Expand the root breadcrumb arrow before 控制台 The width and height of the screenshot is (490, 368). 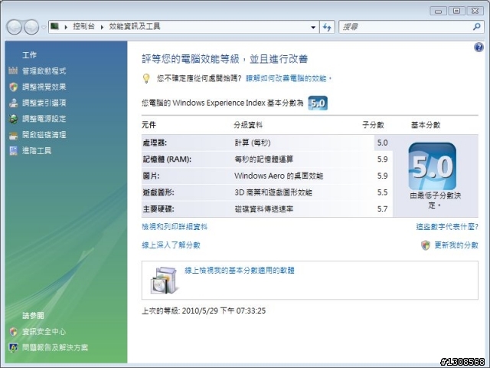pyautogui.click(x=66, y=28)
